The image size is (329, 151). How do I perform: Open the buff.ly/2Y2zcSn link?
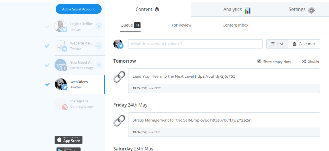point(231,120)
